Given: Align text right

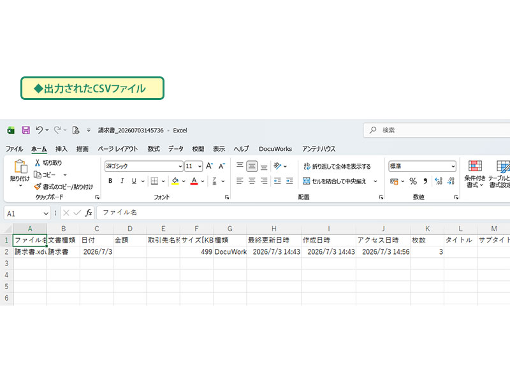Looking at the screenshot, I should (264, 181).
